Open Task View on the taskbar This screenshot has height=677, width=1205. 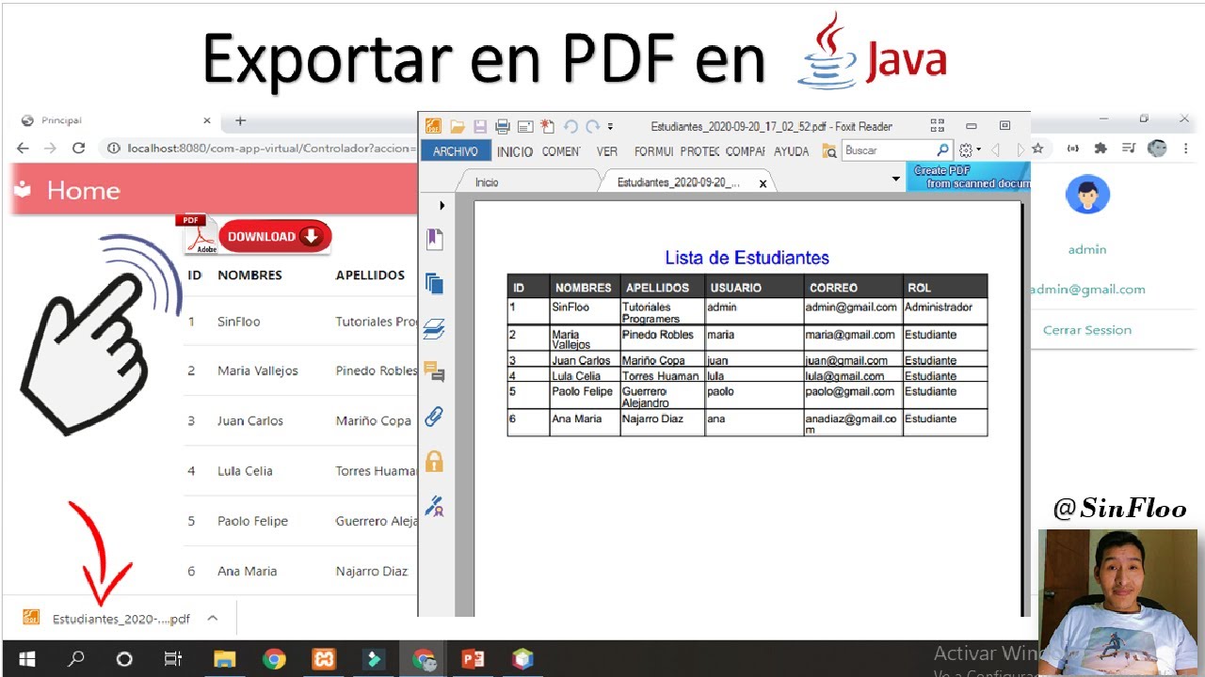point(173,659)
